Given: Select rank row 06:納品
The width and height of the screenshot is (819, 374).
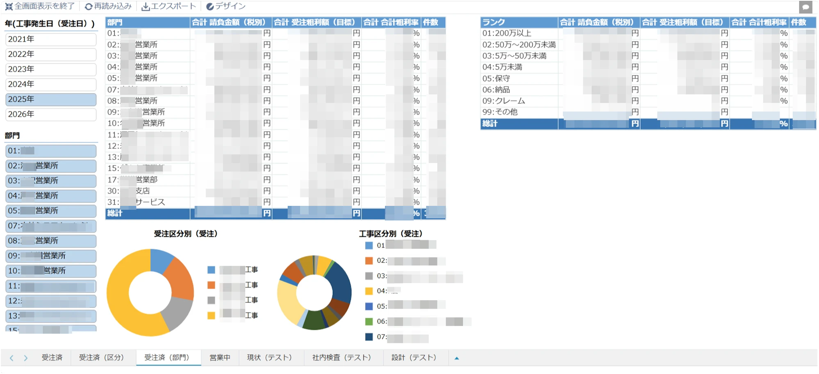Looking at the screenshot, I should 648,90.
